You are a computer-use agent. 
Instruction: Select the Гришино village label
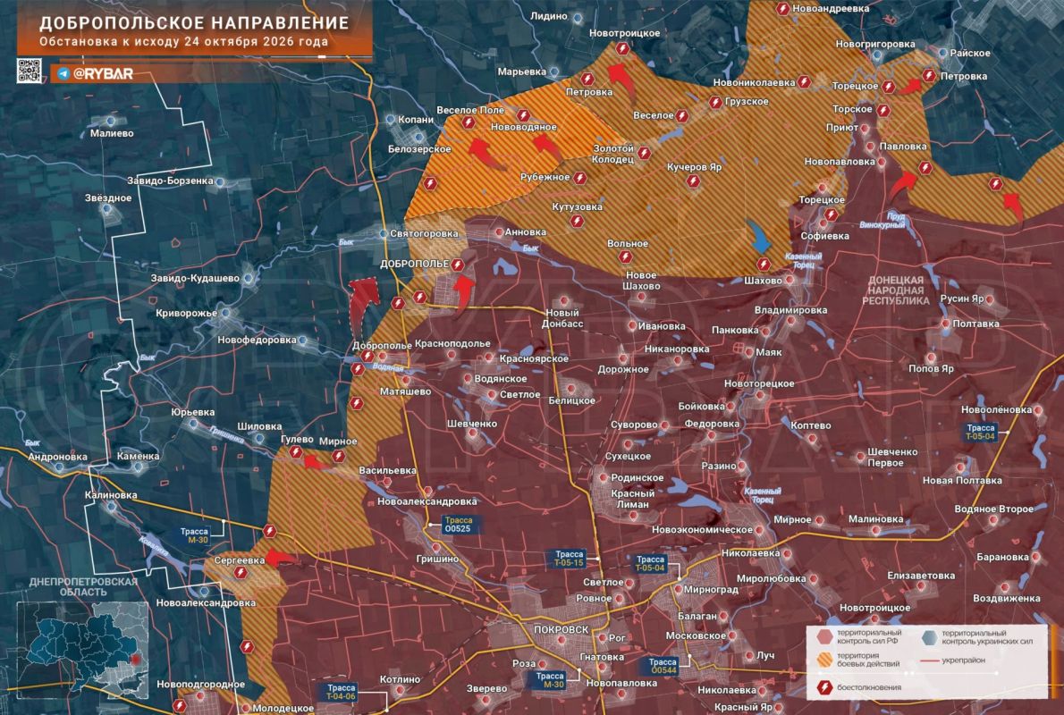point(438,559)
